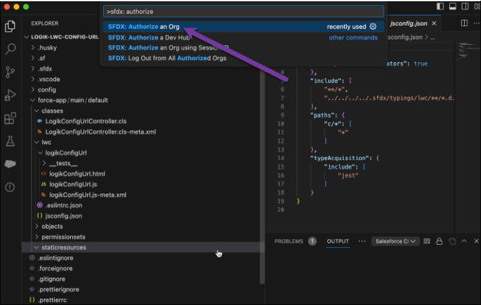
Task: Click the red macOS close button
Action: point(7,6)
